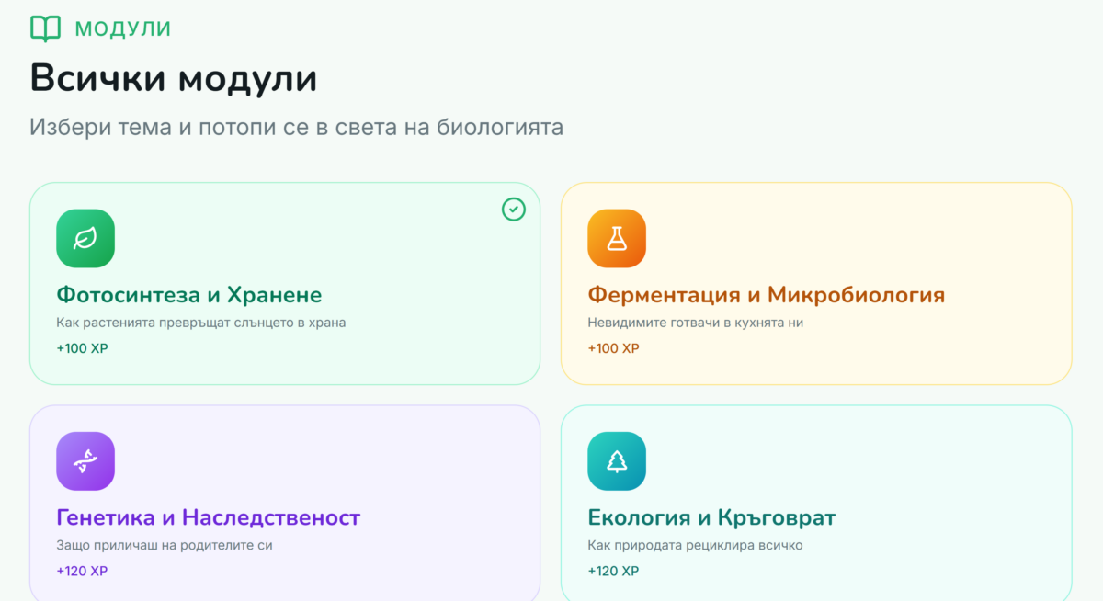Open the Фотосинтеза и Хранене module
Viewport: 1103px width, 601px height.
coord(189,295)
